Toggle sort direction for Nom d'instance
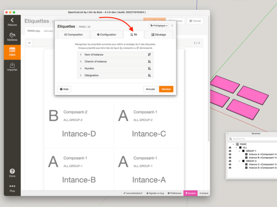 click(x=150, y=54)
